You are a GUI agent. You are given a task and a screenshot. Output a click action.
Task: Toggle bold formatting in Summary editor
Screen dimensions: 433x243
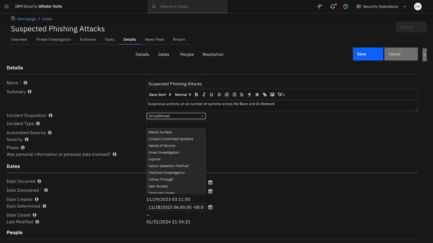[x=196, y=94]
